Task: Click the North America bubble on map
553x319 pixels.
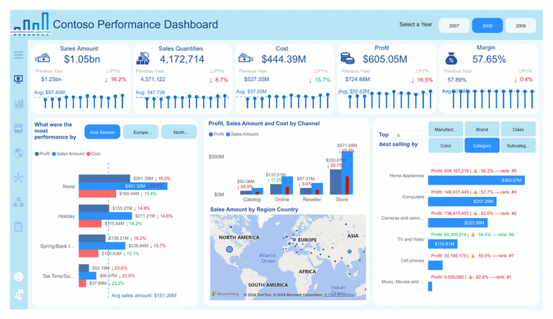Action: (x=229, y=249)
